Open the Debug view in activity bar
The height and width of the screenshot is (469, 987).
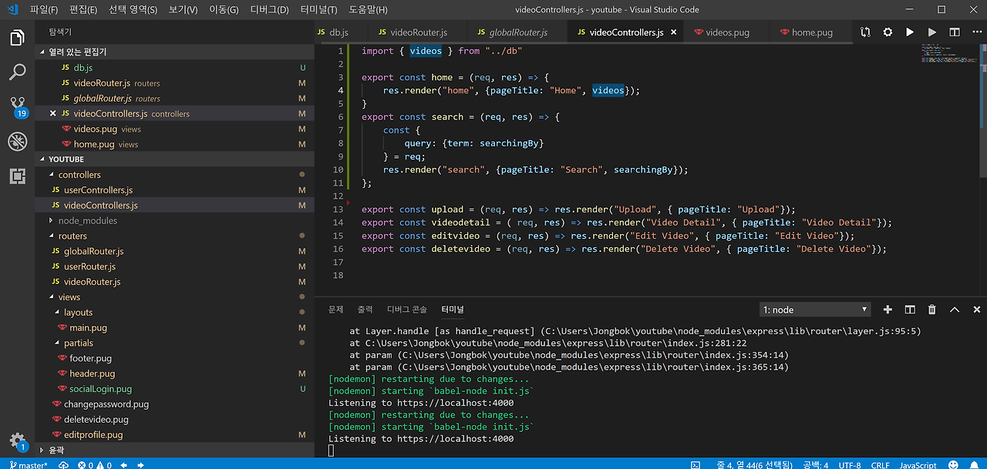click(x=17, y=142)
